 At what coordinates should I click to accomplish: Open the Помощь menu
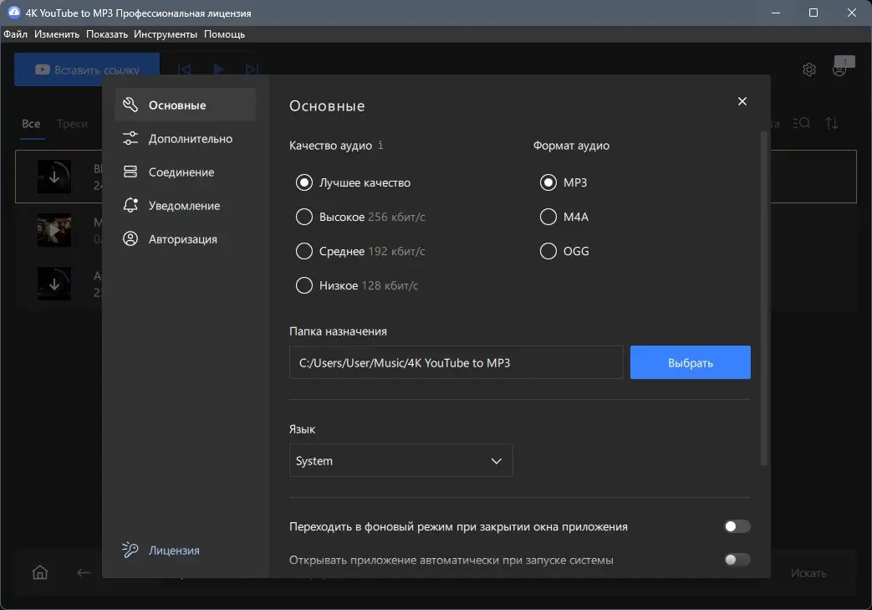(223, 34)
